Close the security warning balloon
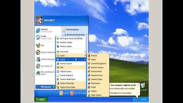 point(138,85)
